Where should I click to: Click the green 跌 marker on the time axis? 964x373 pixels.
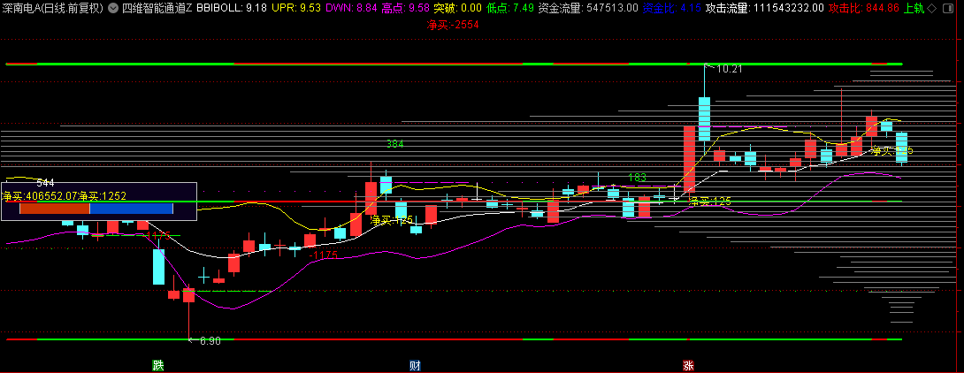(158, 366)
